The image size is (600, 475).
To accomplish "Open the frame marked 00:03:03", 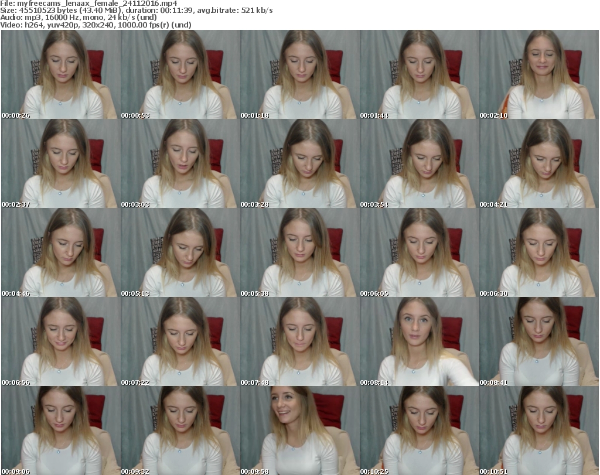I will click(180, 163).
